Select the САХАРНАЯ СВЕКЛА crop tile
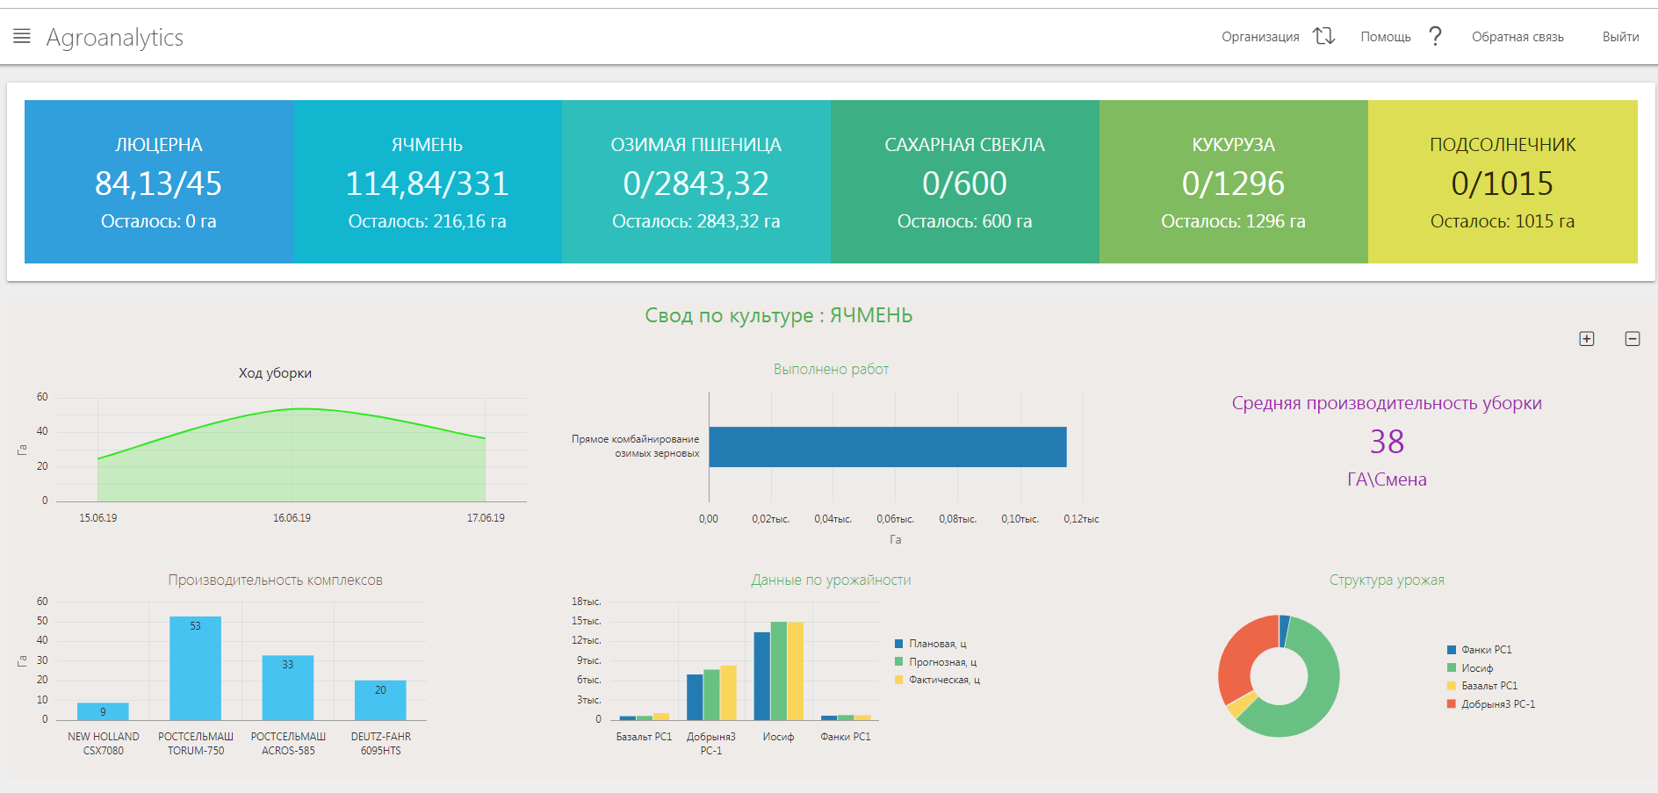This screenshot has height=793, width=1658. [x=964, y=182]
